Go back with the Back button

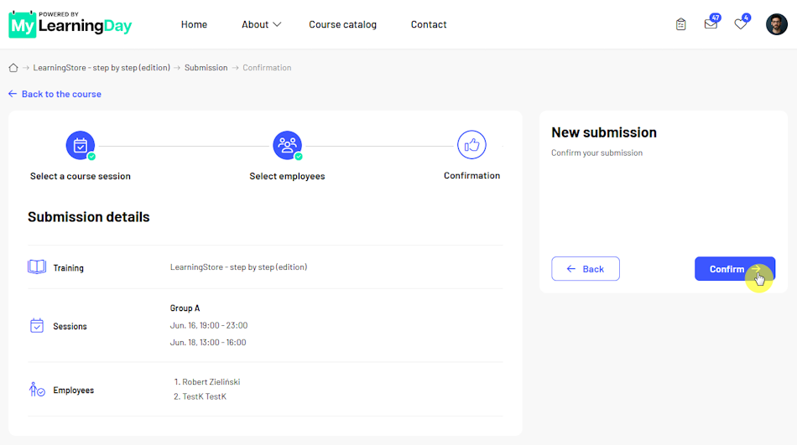tap(586, 269)
